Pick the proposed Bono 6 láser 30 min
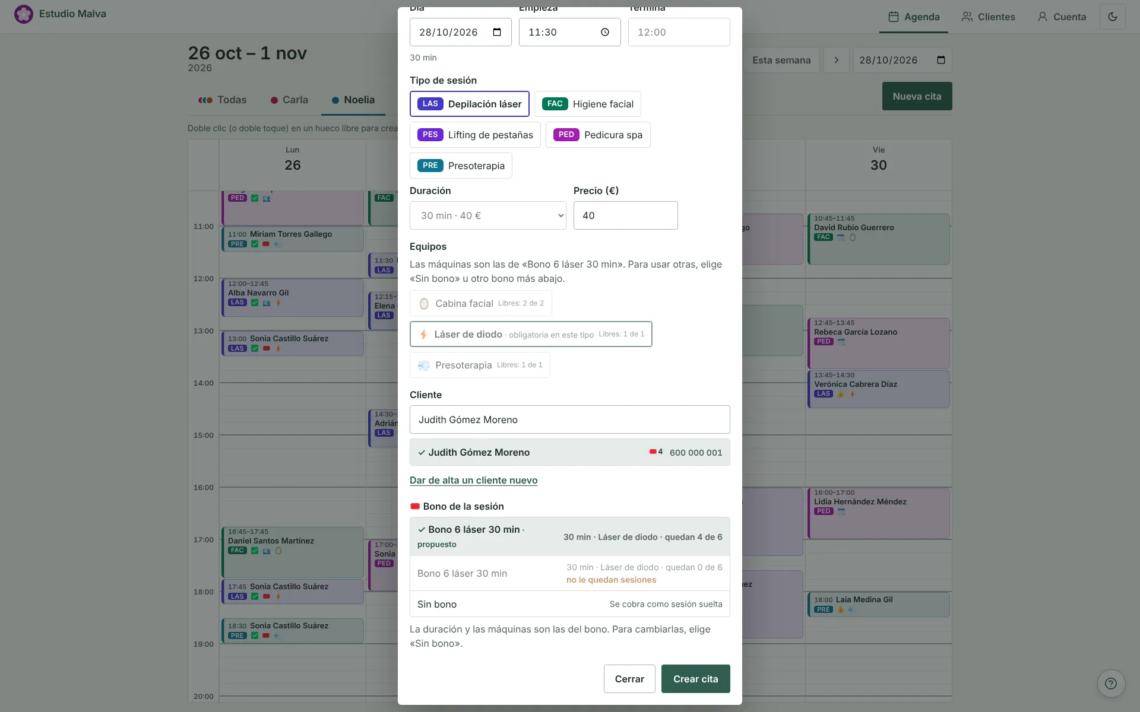Viewport: 1140px width, 712px height. (x=569, y=536)
